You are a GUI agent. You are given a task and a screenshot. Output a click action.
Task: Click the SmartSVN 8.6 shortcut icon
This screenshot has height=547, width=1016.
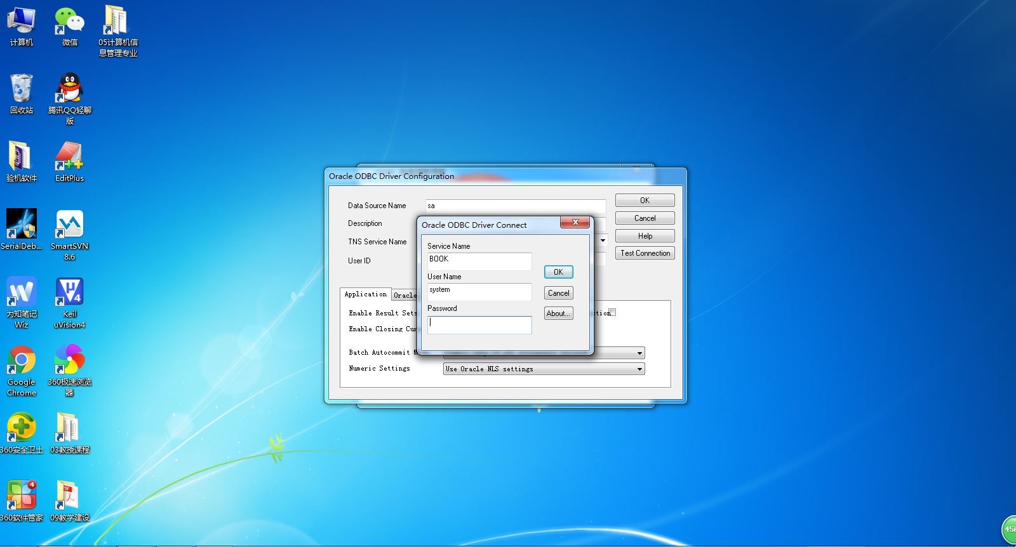point(70,235)
